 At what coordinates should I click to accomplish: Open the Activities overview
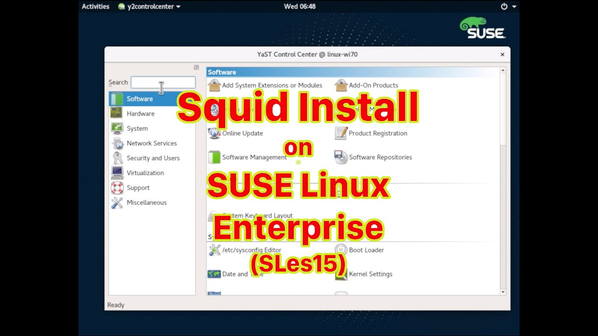coord(95,7)
